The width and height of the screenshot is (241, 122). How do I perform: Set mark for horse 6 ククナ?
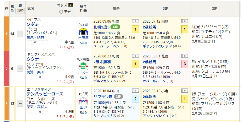click(20, 69)
